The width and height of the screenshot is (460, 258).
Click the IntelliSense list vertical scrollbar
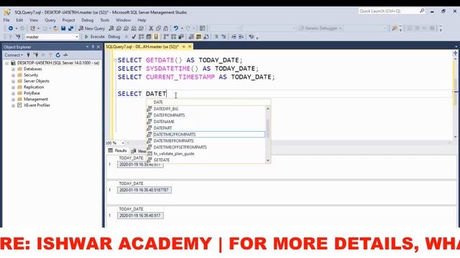pos(267,135)
